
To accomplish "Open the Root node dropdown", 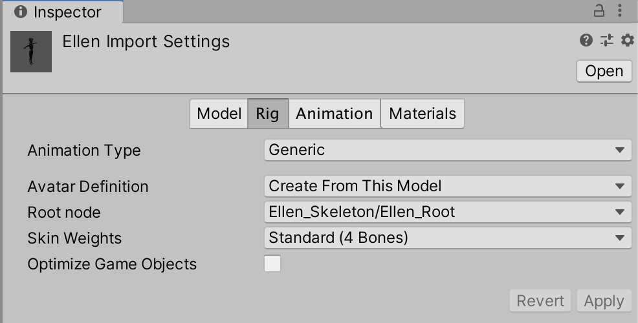I will 447,212.
